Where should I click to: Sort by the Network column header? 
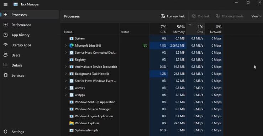click(214, 29)
